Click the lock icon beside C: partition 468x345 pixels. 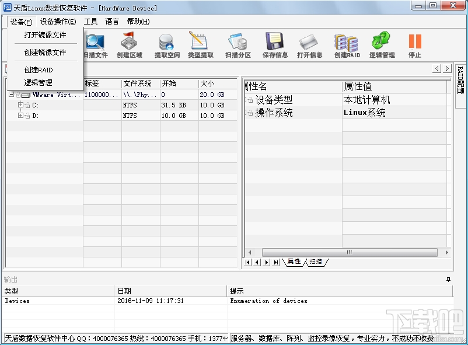tap(27, 105)
